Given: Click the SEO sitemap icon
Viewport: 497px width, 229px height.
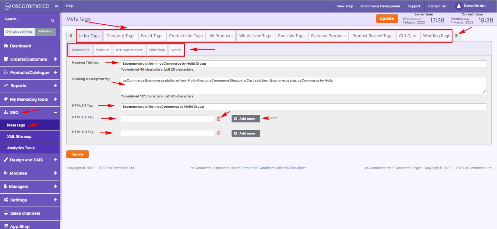Looking at the screenshot, I should point(6,112).
